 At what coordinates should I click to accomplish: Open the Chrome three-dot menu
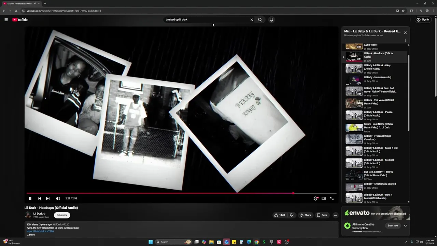[x=433, y=11]
